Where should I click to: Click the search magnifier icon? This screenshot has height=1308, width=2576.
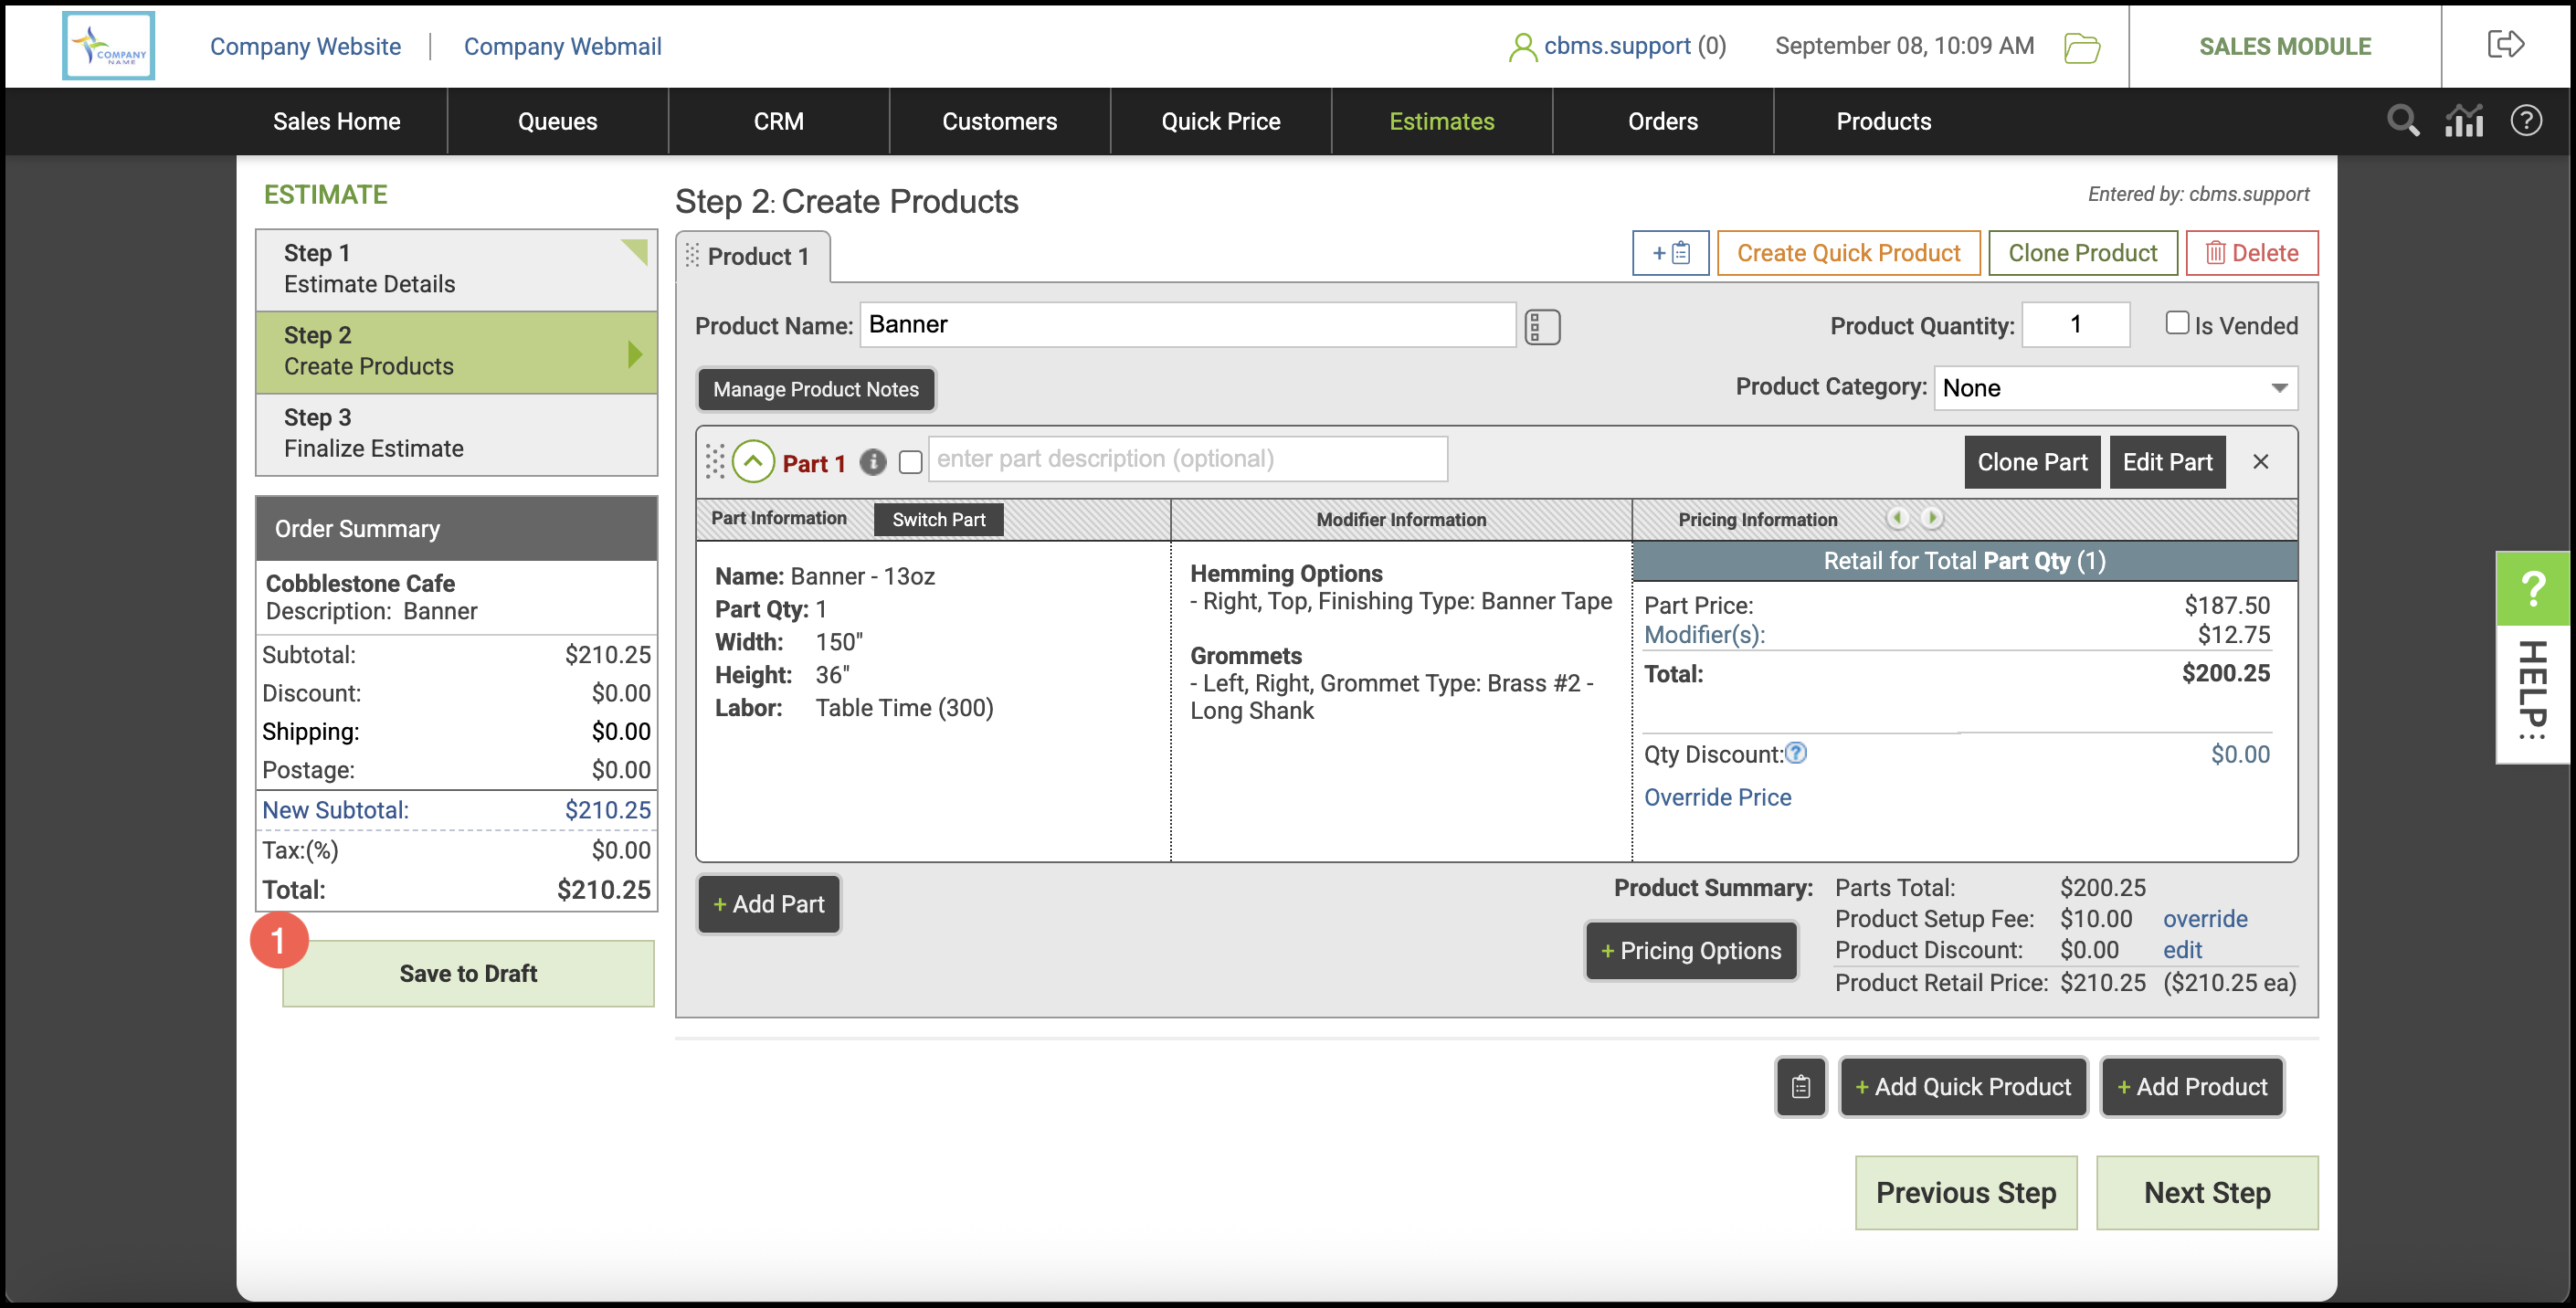2402,121
